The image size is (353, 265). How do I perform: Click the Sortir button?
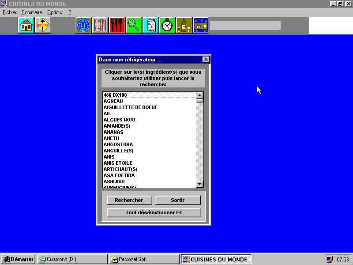(x=178, y=200)
